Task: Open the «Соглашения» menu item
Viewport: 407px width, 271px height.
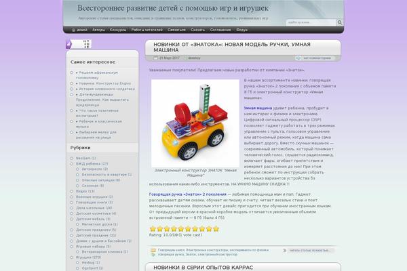Action: pos(220,30)
